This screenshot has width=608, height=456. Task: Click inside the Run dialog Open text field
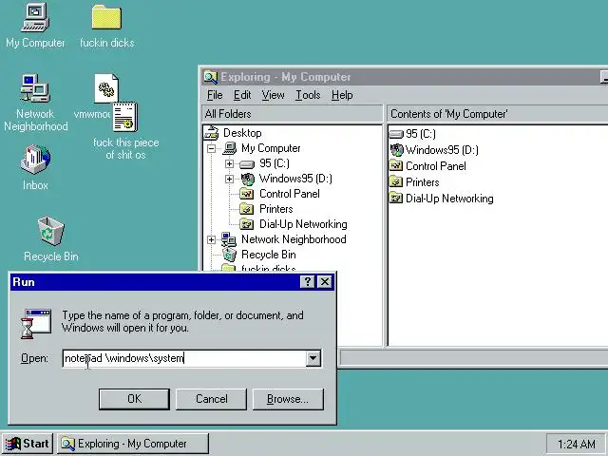[x=185, y=358]
